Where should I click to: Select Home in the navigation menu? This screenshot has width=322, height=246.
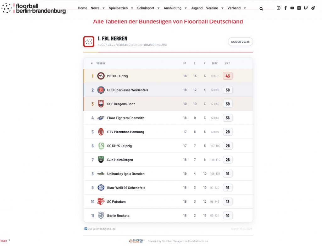point(82,8)
